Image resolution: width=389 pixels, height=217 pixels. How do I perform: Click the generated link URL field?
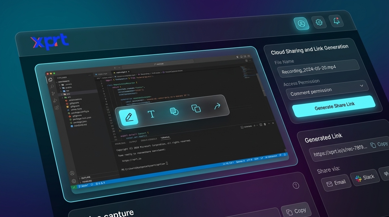[340, 151]
